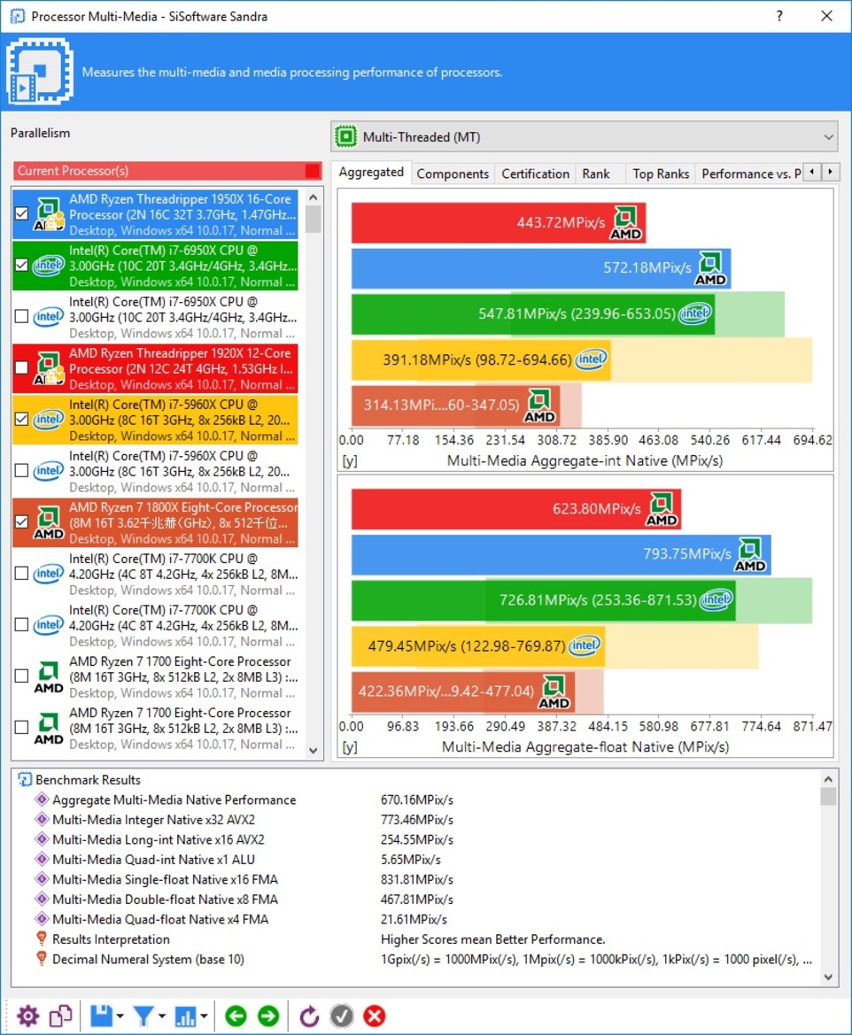The width and height of the screenshot is (852, 1035).
Task: Click the Intel icon of checked i7-5960X entry
Action: coord(49,419)
